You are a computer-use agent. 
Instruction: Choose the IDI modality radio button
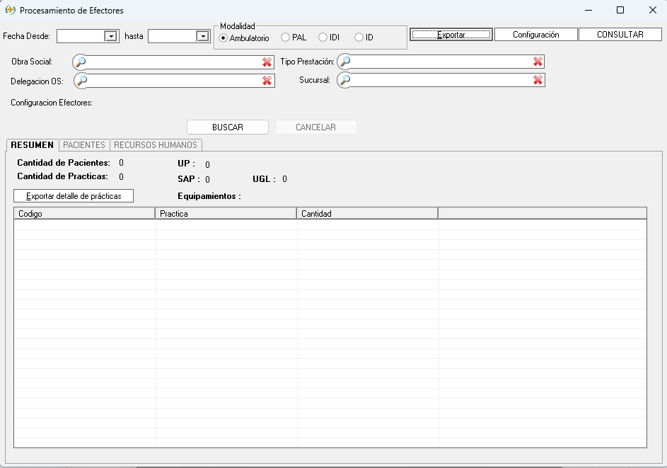(323, 38)
